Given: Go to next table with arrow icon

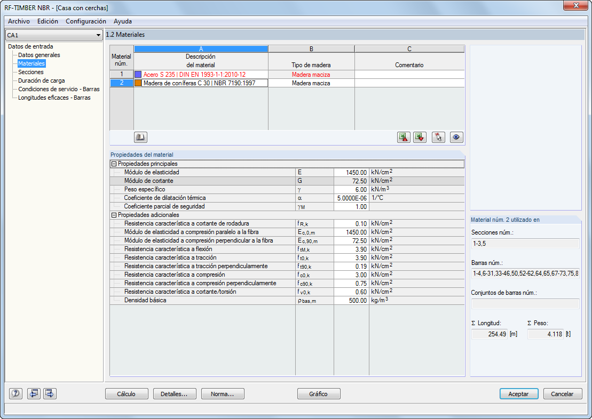Looking at the screenshot, I should coord(50,394).
